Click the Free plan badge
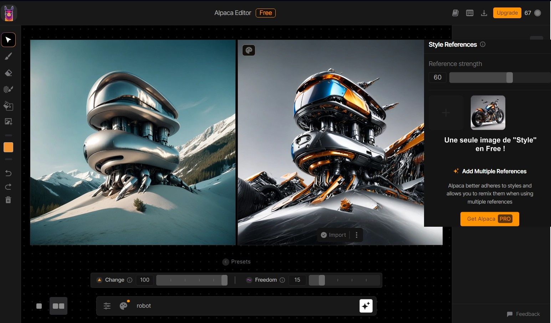551x323 pixels. [x=266, y=13]
